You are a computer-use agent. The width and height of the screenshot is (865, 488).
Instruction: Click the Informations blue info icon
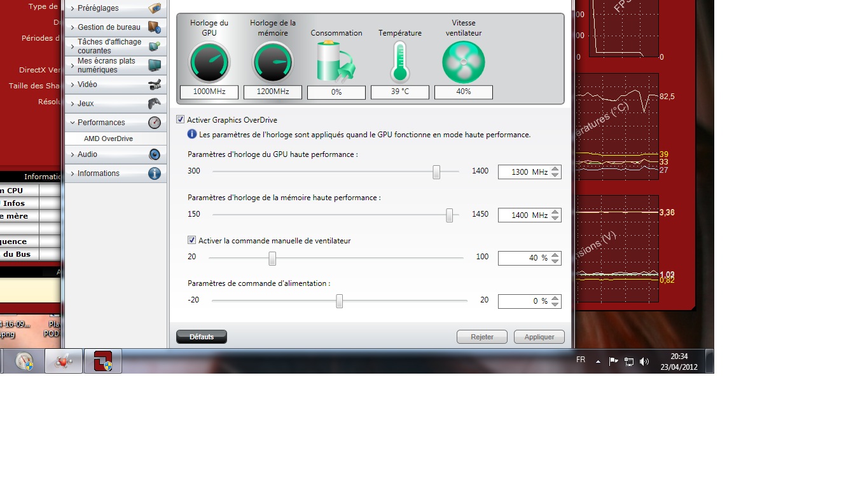coord(154,173)
